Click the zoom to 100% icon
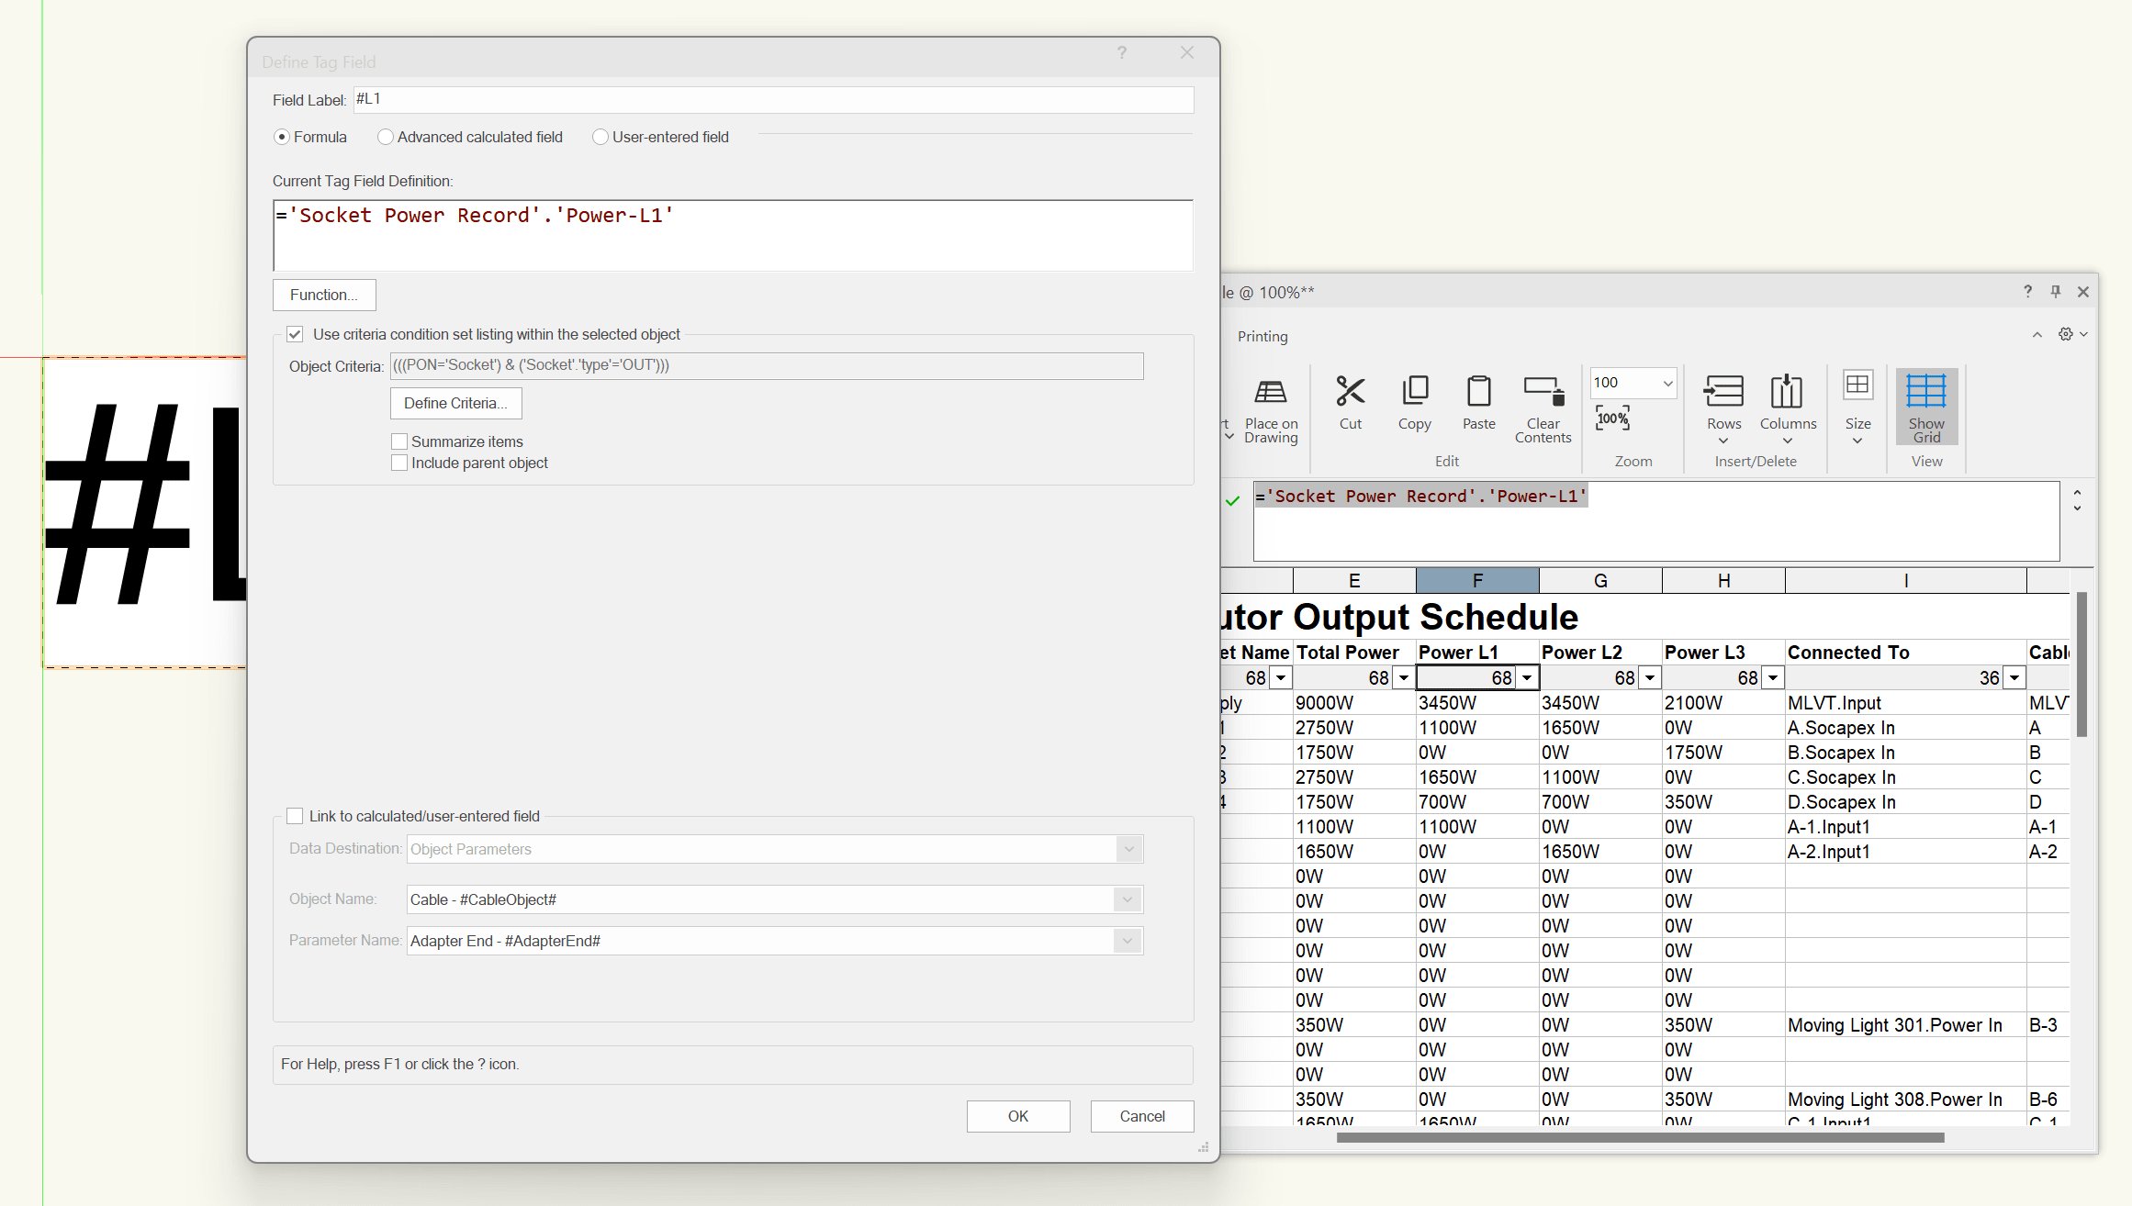Image resolution: width=2132 pixels, height=1206 pixels. (1612, 419)
